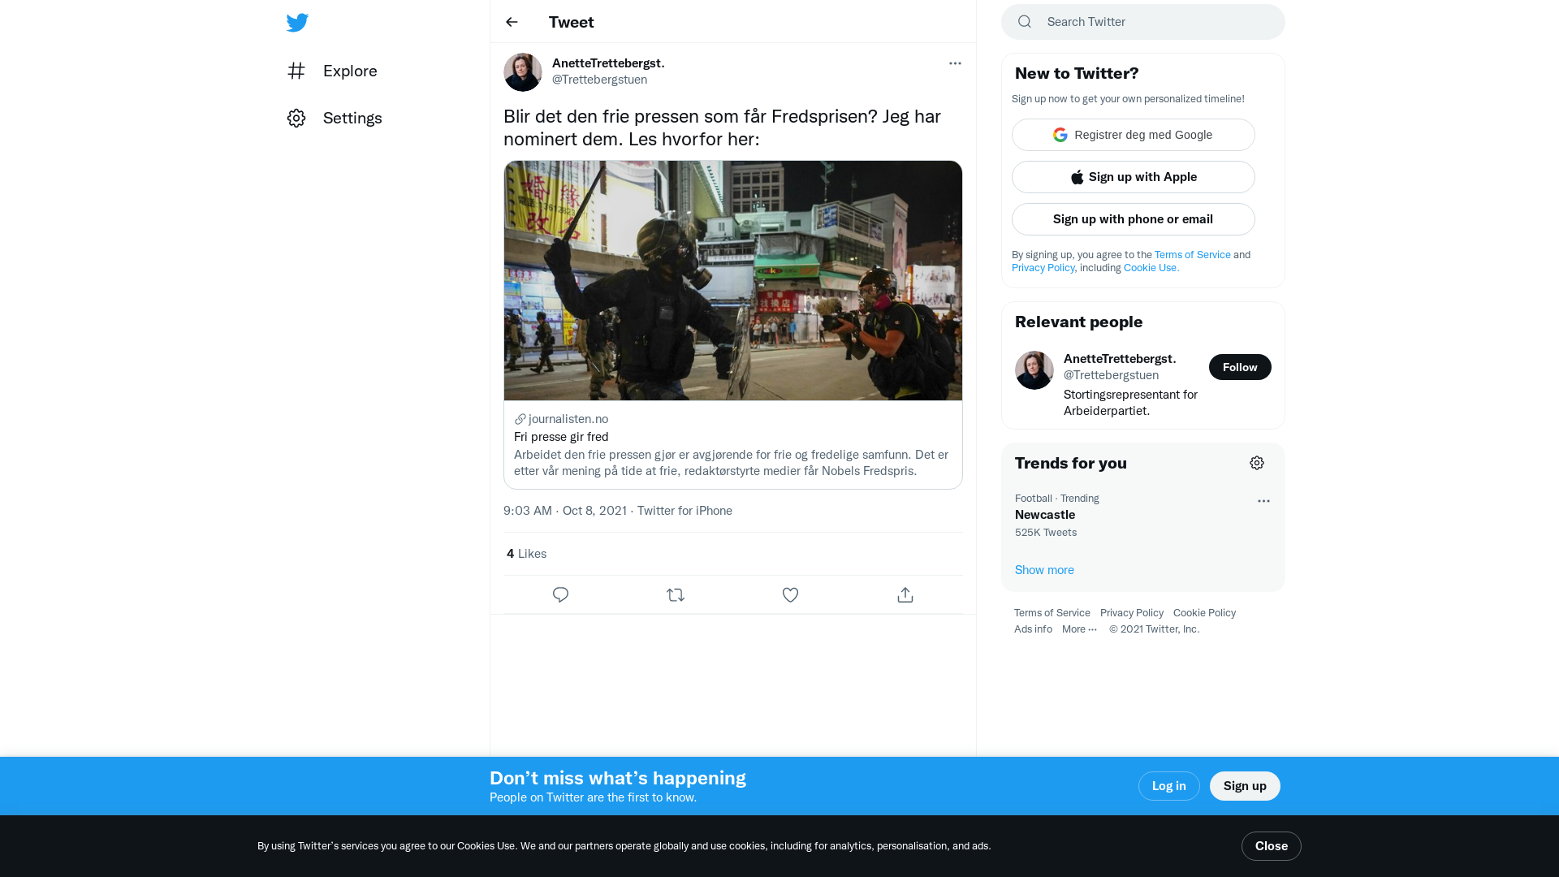This screenshot has height=877, width=1559.
Task: Expand the footer More menu
Action: (1079, 629)
